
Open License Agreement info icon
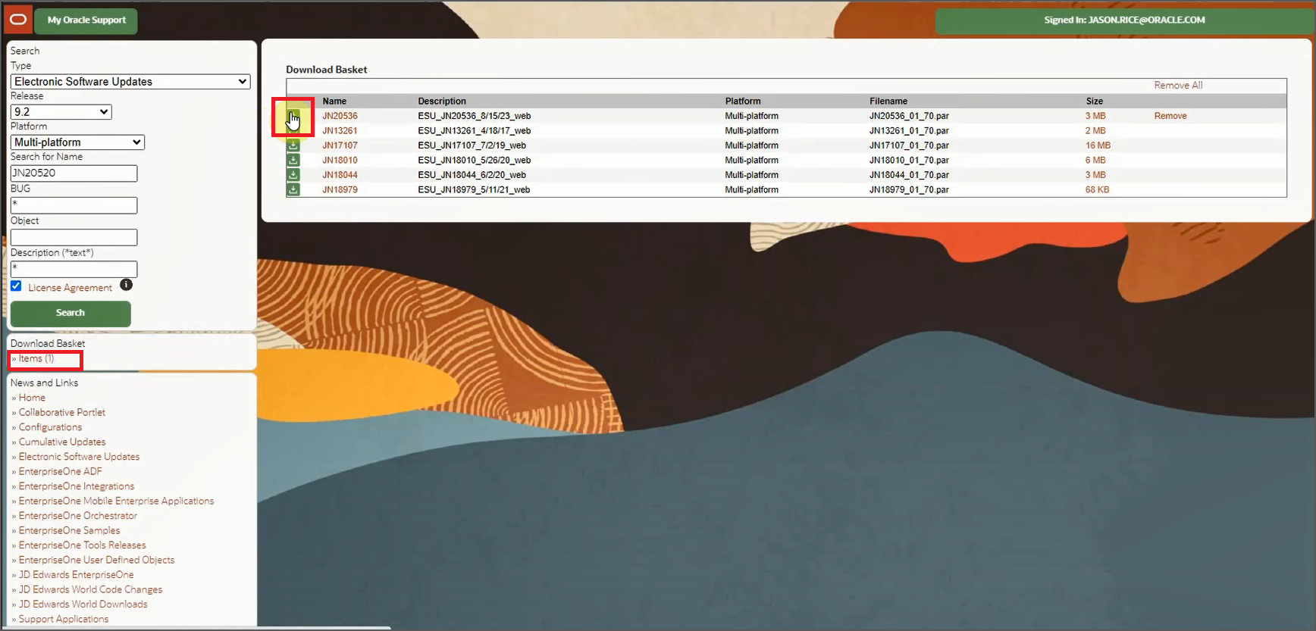pos(127,285)
